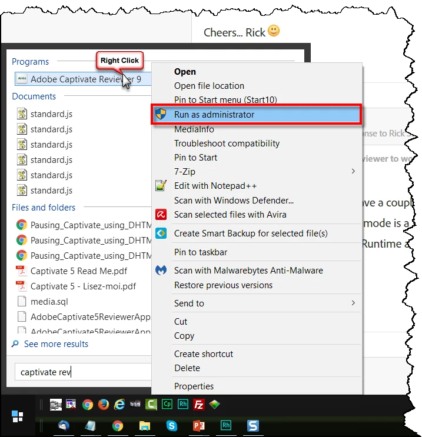
Task: Click the See more results link
Action: [x=56, y=344]
